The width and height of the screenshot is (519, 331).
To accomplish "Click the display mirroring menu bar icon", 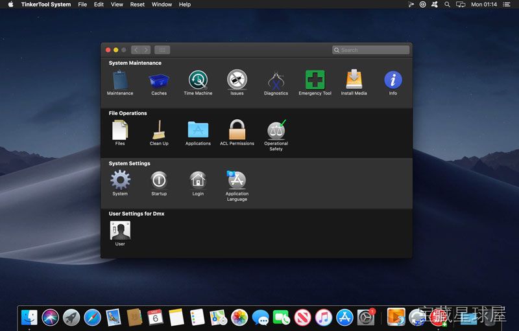I will [461, 5].
